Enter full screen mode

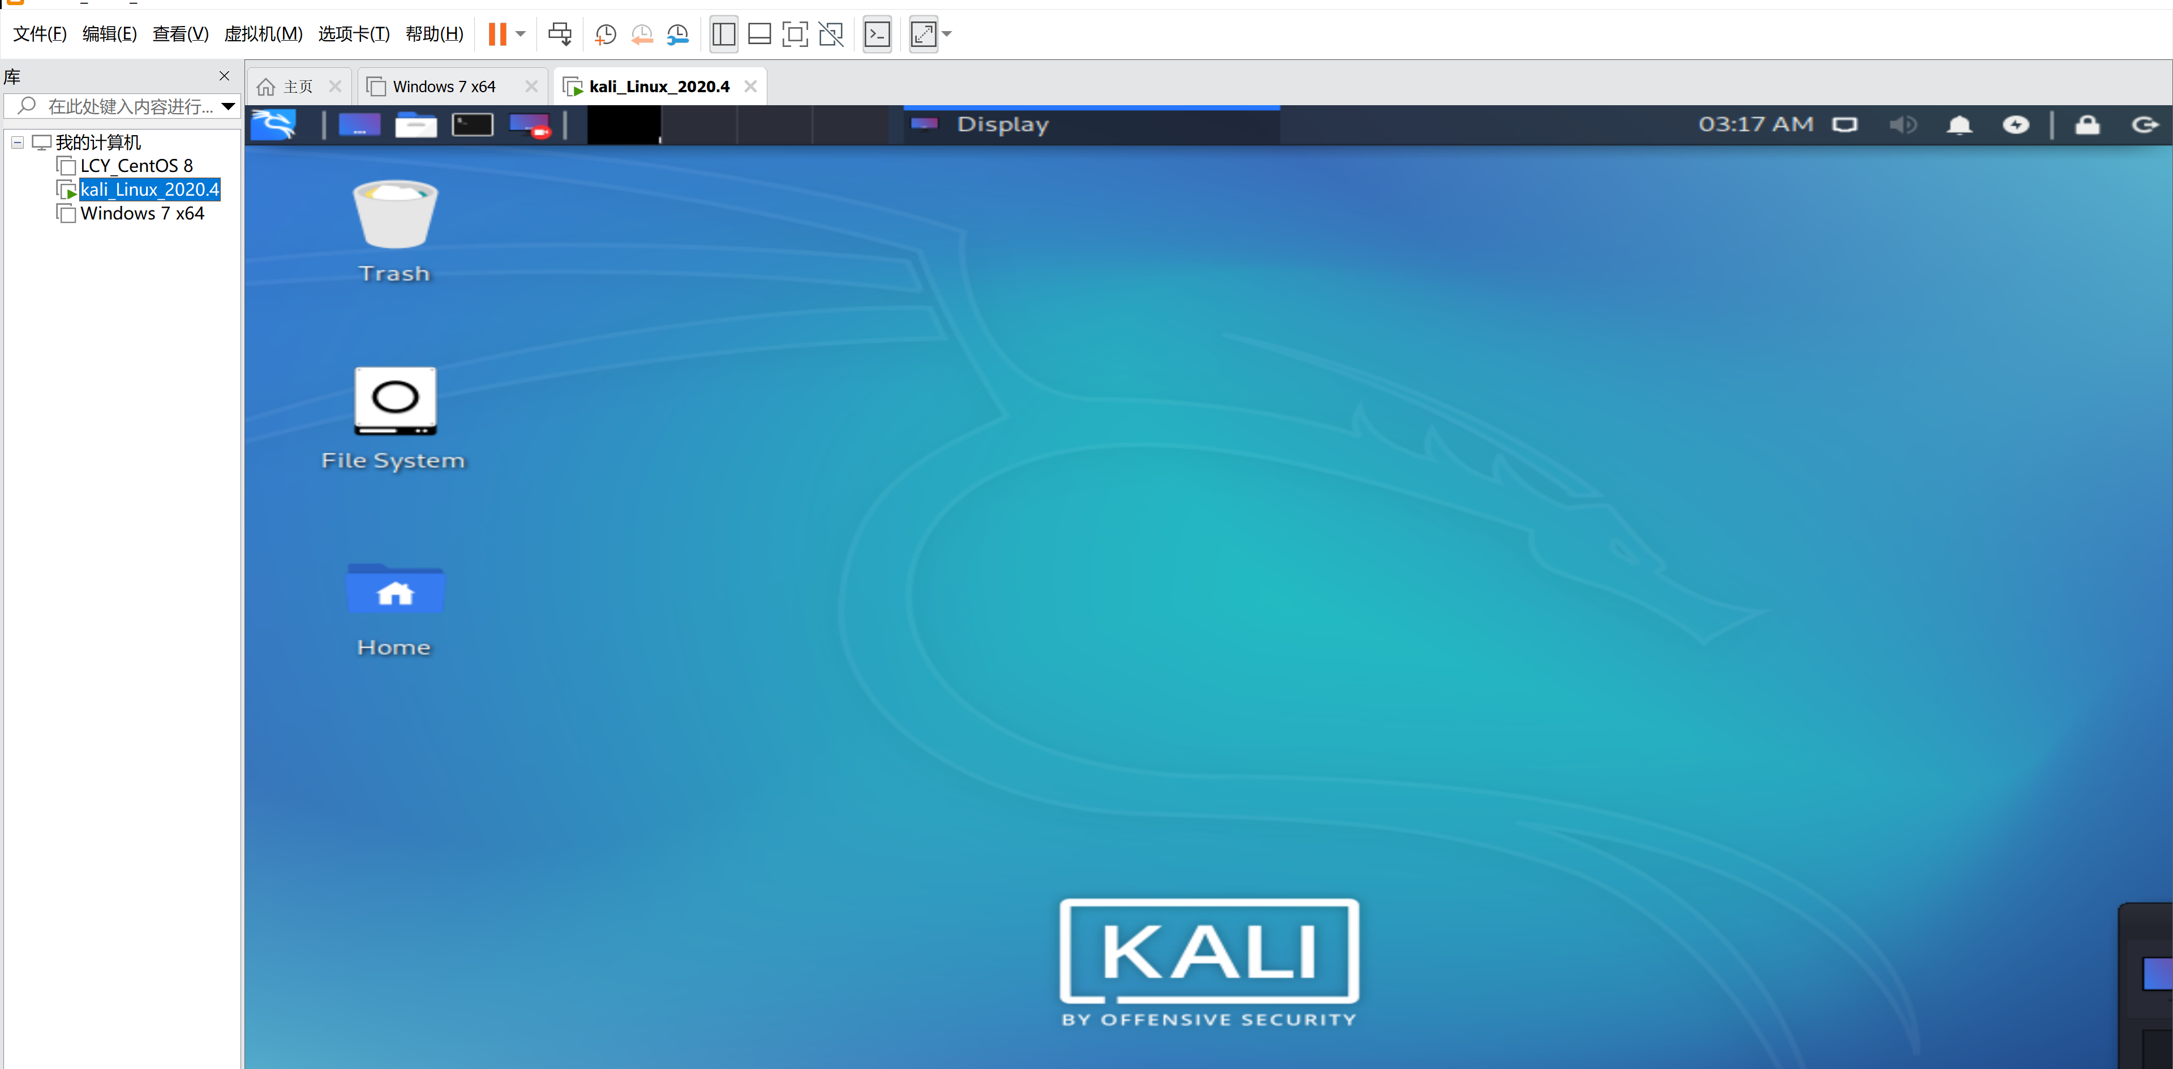click(x=795, y=35)
